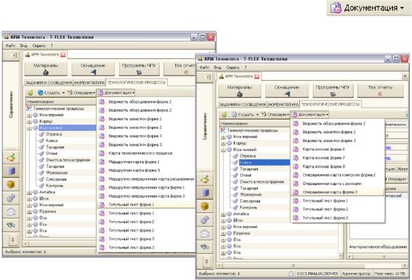The height and width of the screenshot is (280, 412).
Task: Open the Сервис menu in the front window
Action: pos(233,68)
